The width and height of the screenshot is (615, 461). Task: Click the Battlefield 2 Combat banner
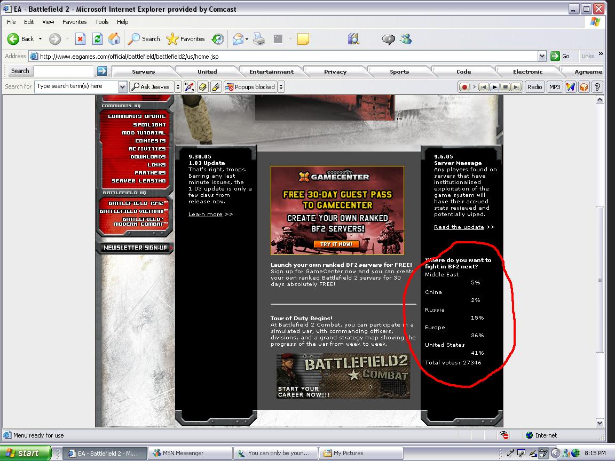(343, 376)
